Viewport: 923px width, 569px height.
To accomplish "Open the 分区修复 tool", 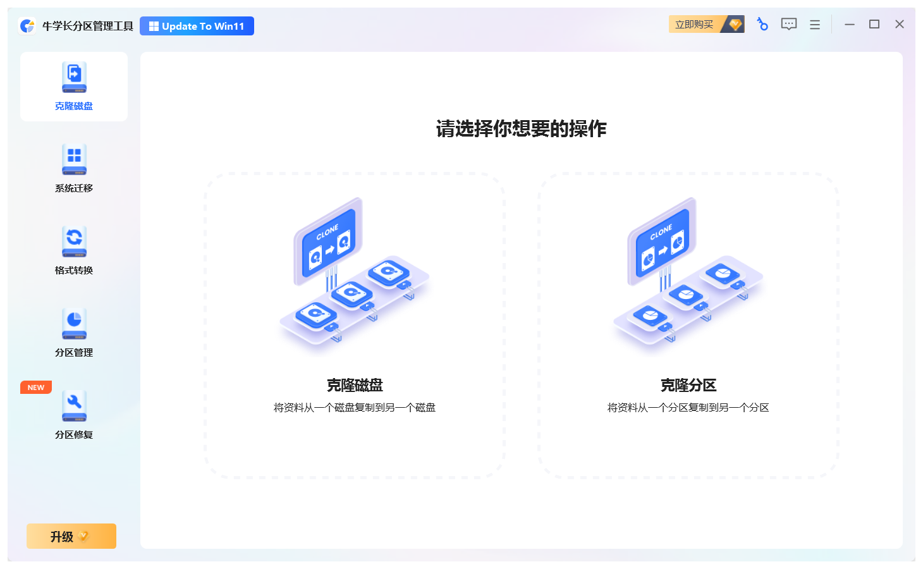I will [x=74, y=415].
